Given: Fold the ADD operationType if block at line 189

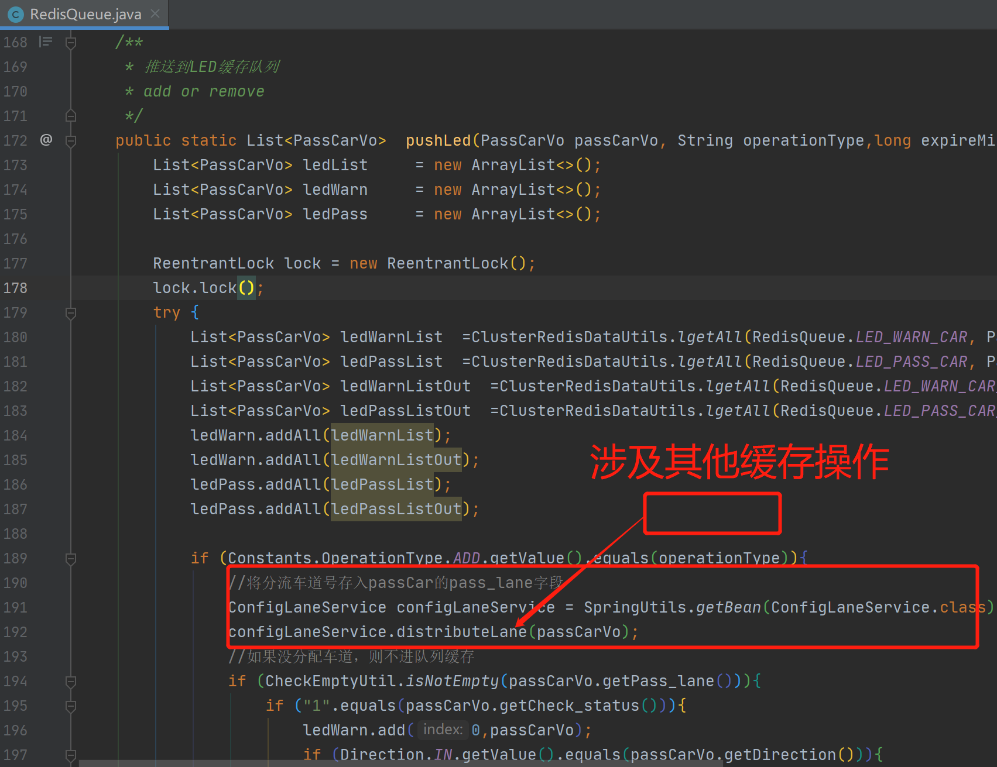Looking at the screenshot, I should [x=71, y=559].
